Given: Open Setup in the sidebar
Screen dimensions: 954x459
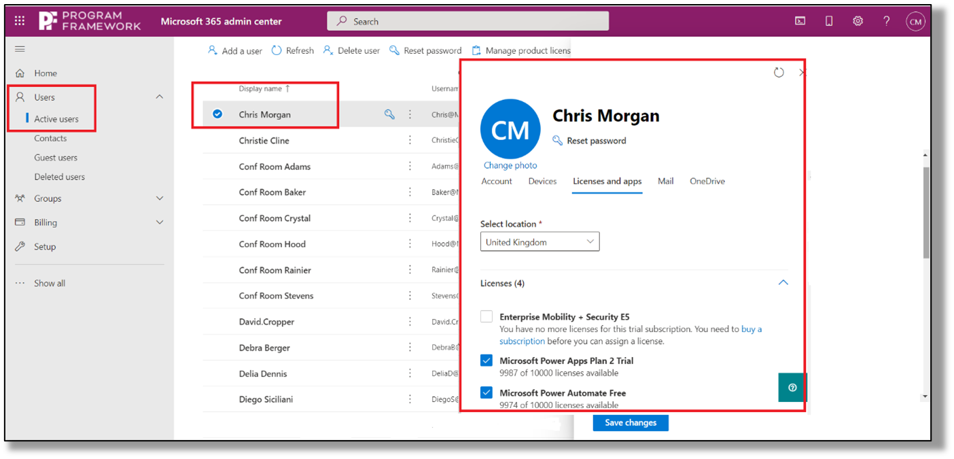Looking at the screenshot, I should pos(45,247).
